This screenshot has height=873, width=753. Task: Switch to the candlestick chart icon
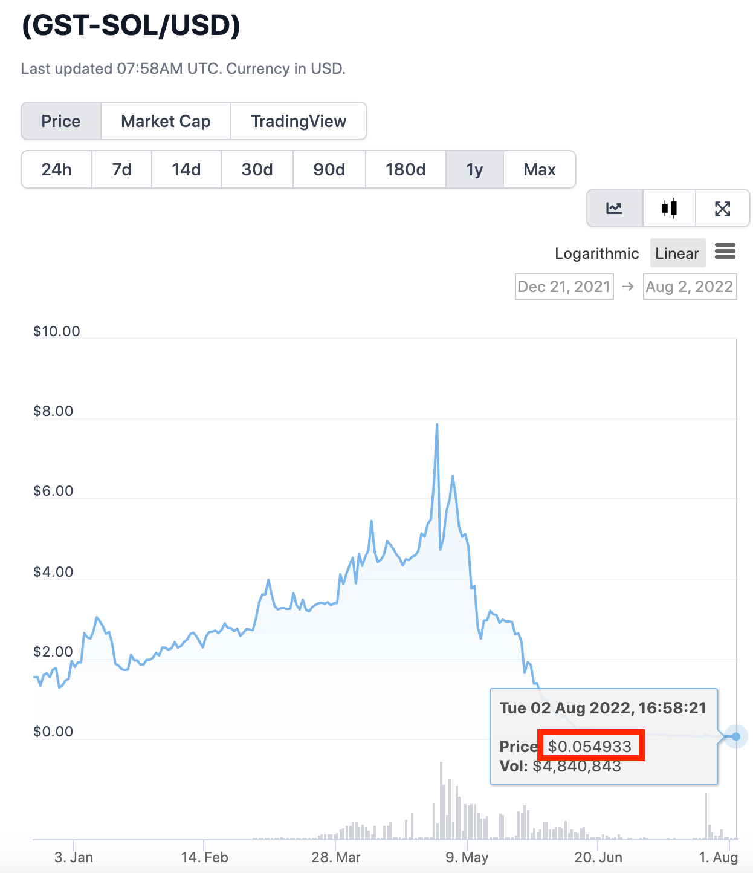[669, 209]
